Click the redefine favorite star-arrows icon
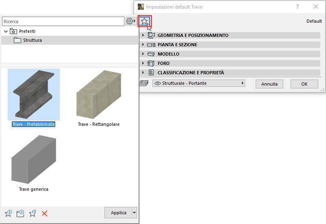Screen dimensions: 326x224 click(33, 213)
